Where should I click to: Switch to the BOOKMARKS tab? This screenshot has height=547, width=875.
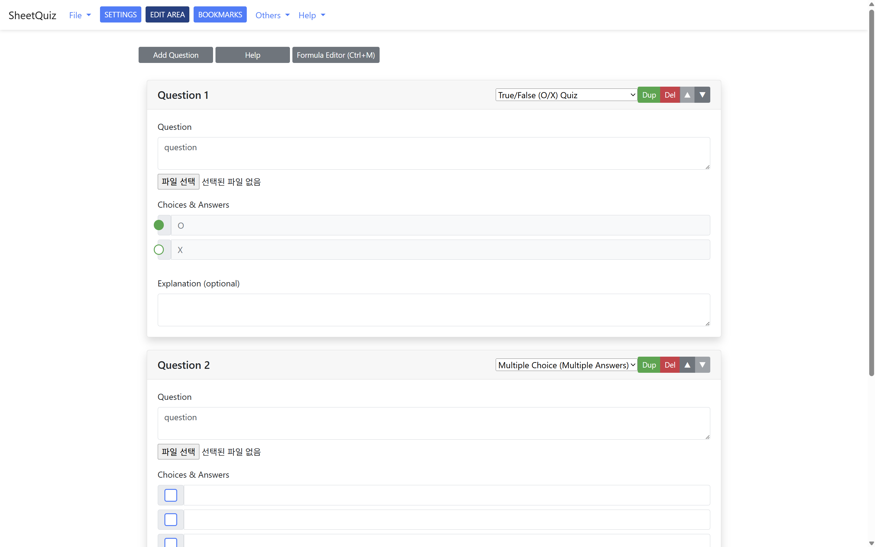click(220, 15)
